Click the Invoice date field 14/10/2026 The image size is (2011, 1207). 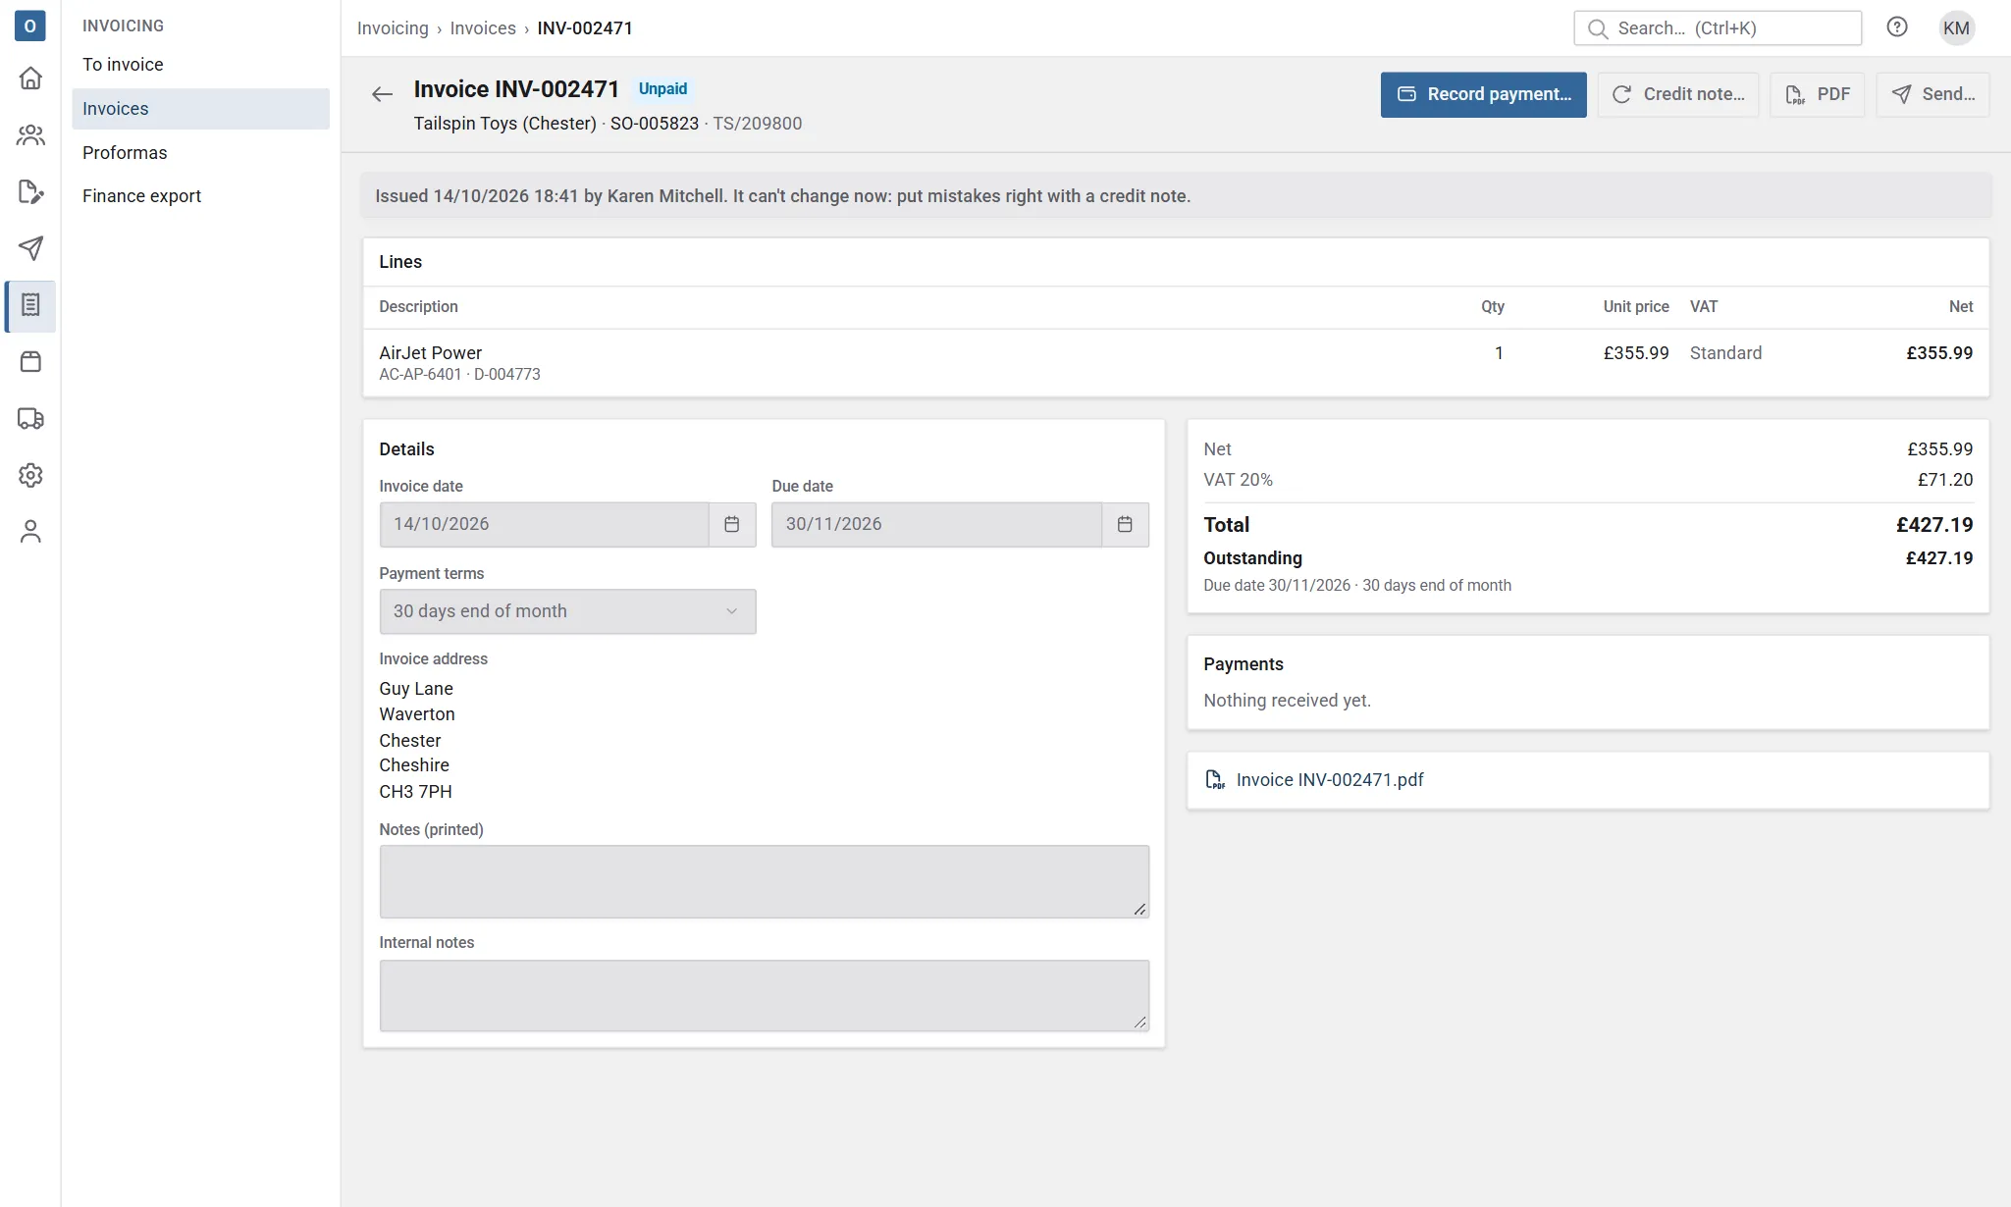pyautogui.click(x=545, y=524)
